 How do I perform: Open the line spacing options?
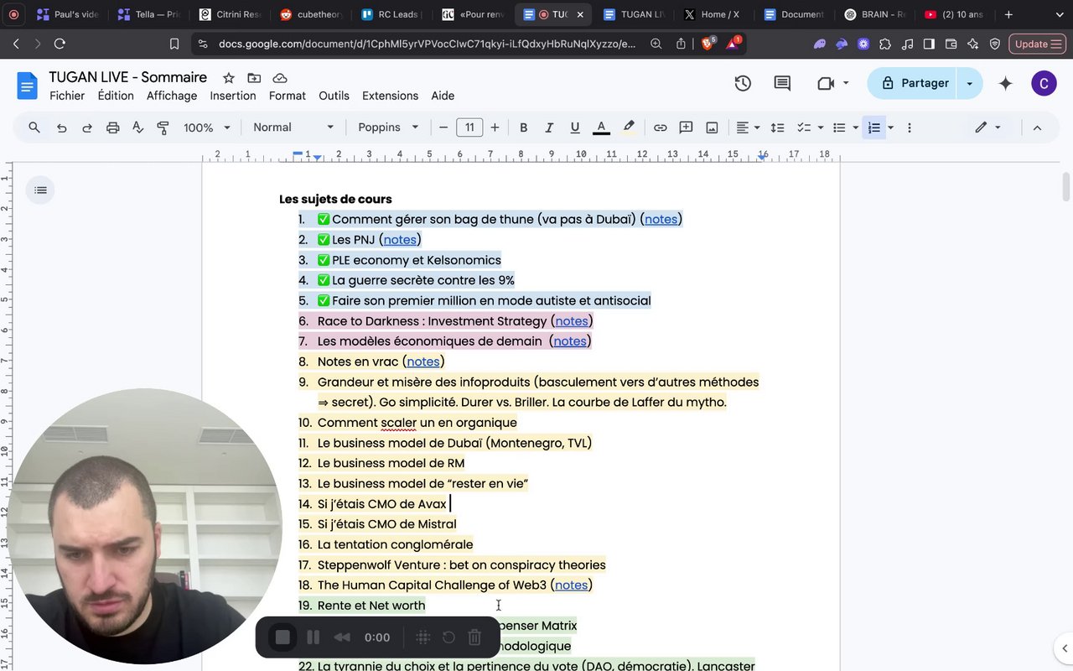tap(777, 127)
